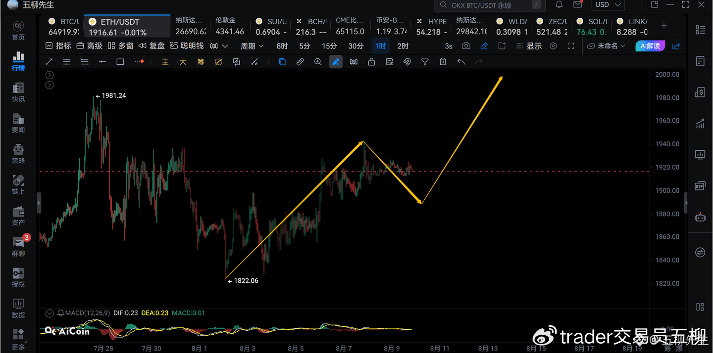Undo the last drawing action
Viewport: 713px width, 353px height.
click(461, 62)
